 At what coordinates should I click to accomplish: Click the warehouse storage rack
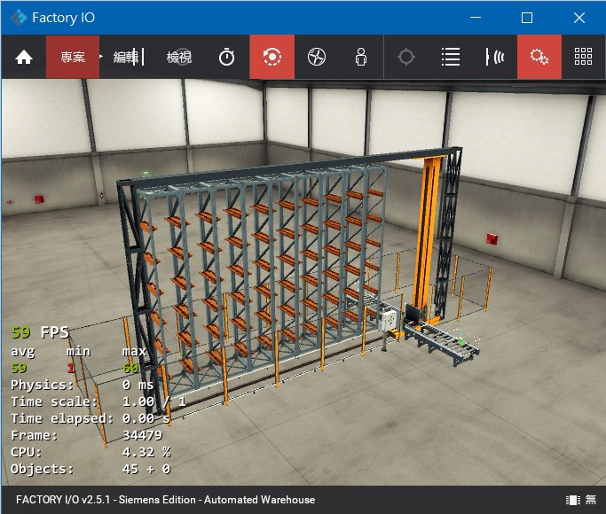click(266, 266)
